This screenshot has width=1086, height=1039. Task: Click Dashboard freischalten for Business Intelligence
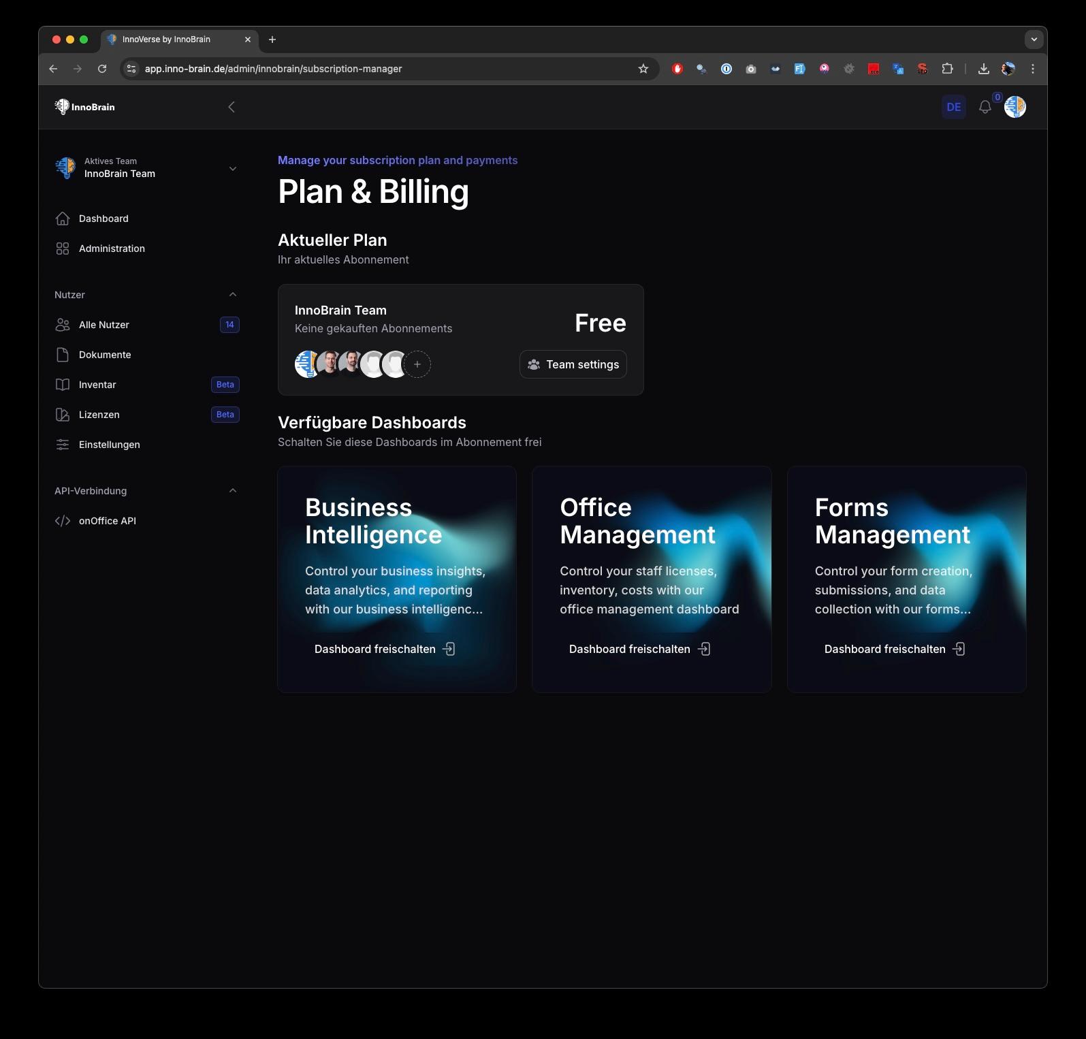pyautogui.click(x=385, y=649)
